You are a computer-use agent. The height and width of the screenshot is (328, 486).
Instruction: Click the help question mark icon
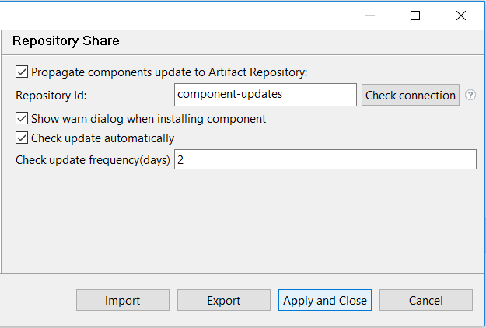click(x=470, y=96)
